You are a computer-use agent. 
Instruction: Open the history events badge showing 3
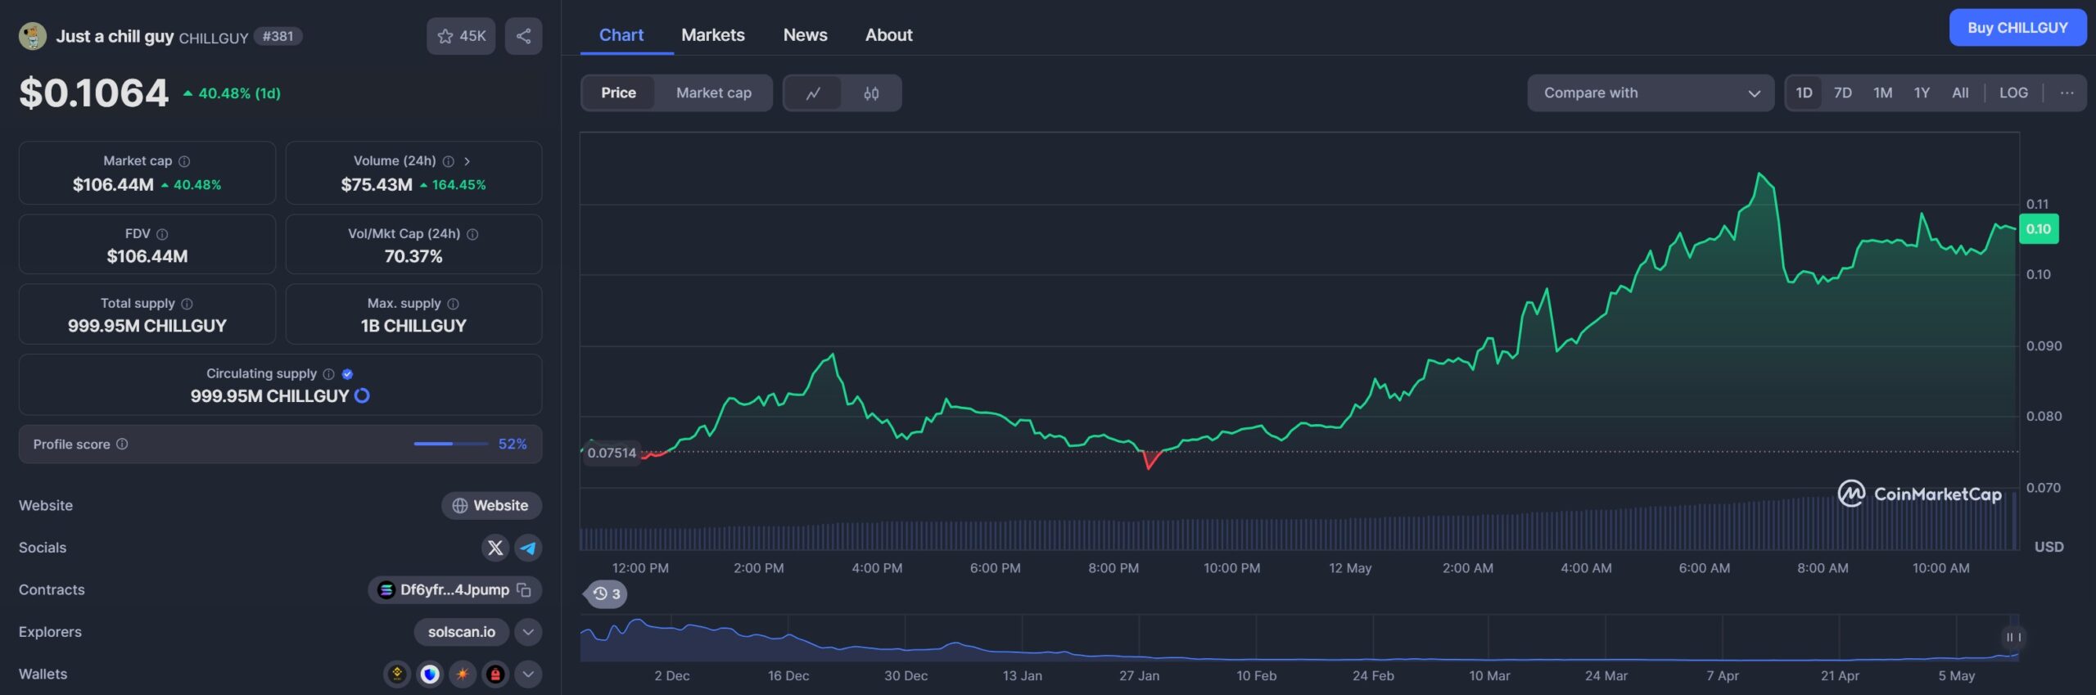[607, 594]
